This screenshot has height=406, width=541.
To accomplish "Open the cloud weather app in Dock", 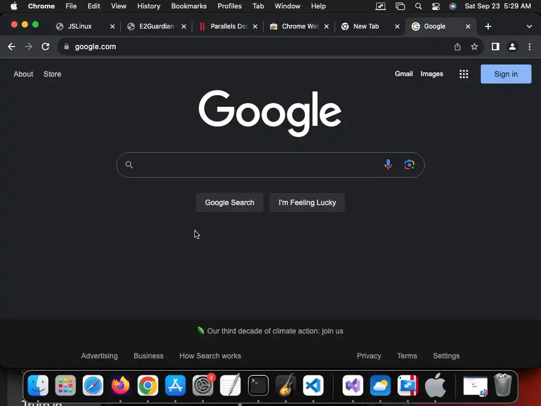I will coord(380,385).
